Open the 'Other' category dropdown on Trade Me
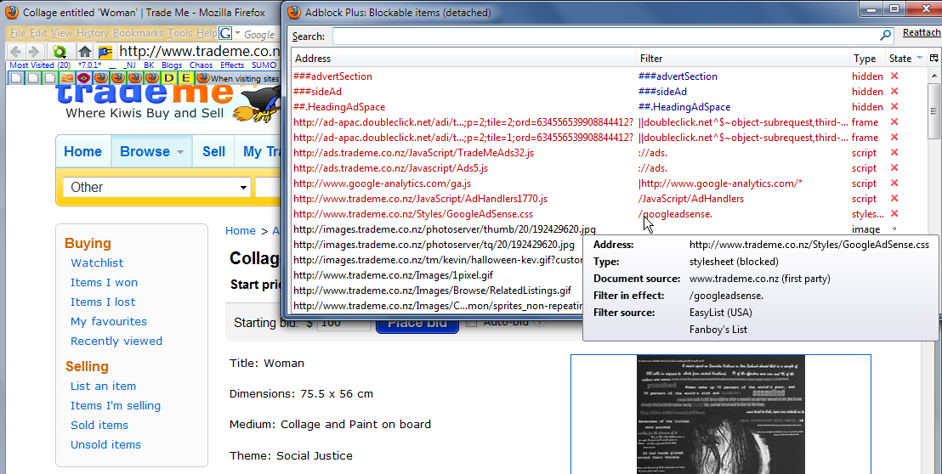This screenshot has width=942, height=474. pyautogui.click(x=156, y=187)
